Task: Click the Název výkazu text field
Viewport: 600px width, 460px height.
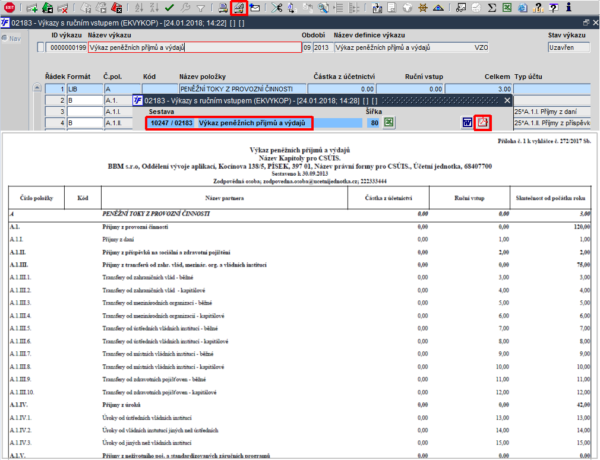Action: coord(194,47)
